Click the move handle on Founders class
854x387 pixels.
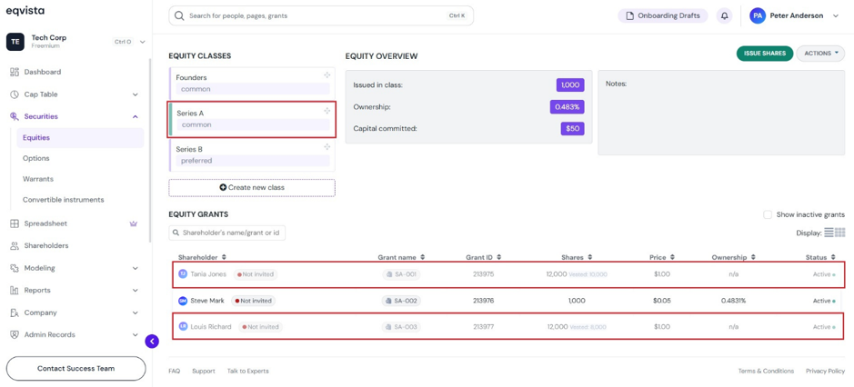tap(327, 75)
